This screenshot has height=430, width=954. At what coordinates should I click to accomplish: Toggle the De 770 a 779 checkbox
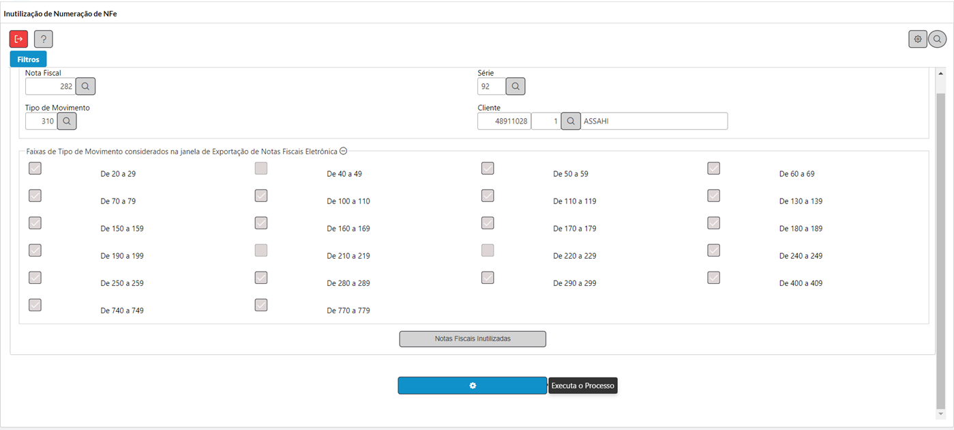(x=261, y=304)
